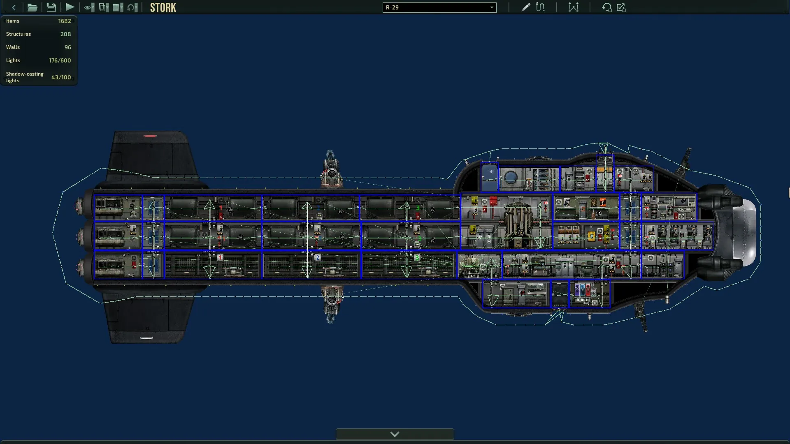Viewport: 790px width, 444px height.
Task: Open a submarine file with folder icon
Action: 32,7
